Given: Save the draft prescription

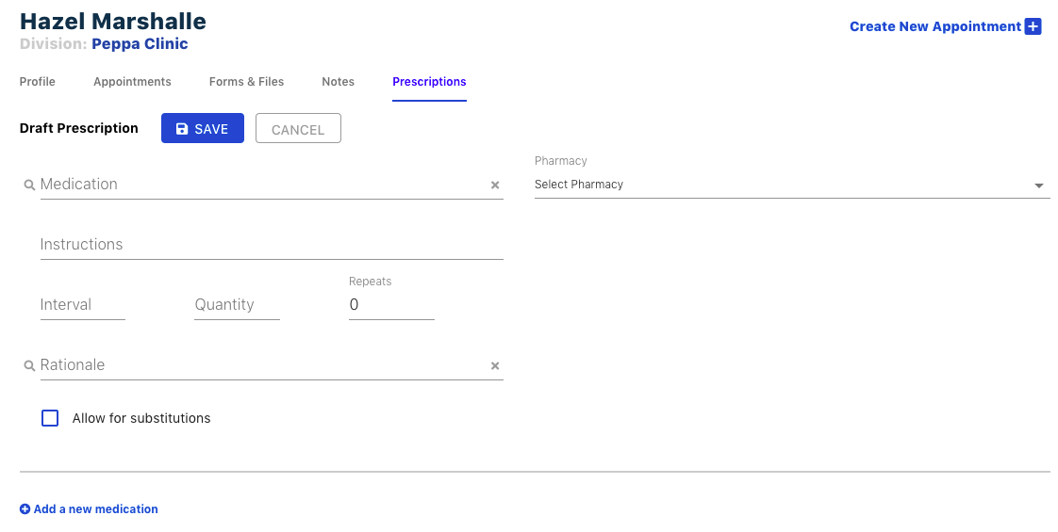Looking at the screenshot, I should 203,129.
